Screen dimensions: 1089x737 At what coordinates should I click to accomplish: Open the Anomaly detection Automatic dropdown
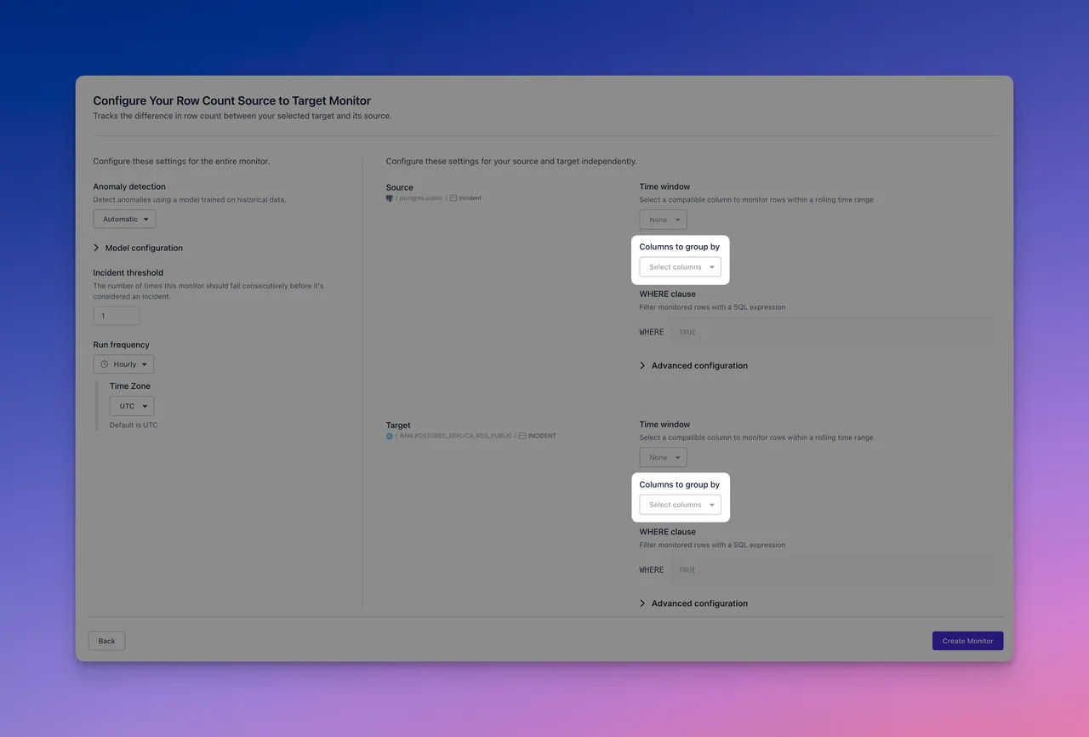pyautogui.click(x=124, y=220)
